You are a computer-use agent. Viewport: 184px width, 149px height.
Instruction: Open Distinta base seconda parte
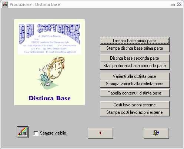pyautogui.click(x=135, y=58)
